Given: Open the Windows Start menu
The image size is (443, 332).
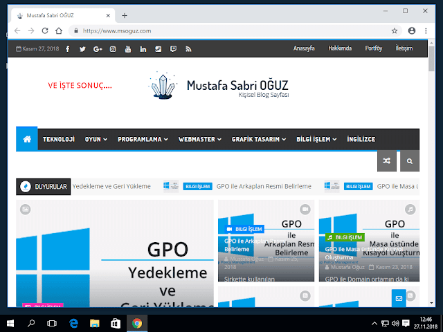Looking at the screenshot, I should [x=10, y=323].
